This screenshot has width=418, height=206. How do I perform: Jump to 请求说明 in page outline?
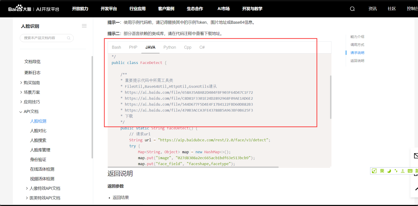(357, 53)
